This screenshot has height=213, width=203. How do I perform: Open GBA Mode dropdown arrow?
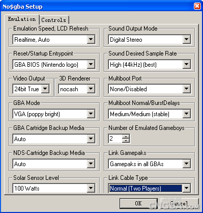91,114
